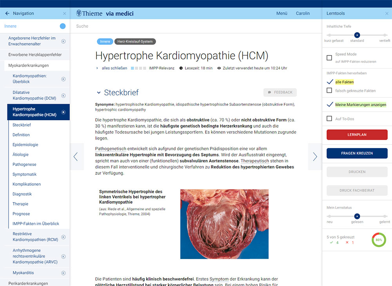Jump to Steckbrief section in sidebar
392x286 pixels.
tap(22, 125)
